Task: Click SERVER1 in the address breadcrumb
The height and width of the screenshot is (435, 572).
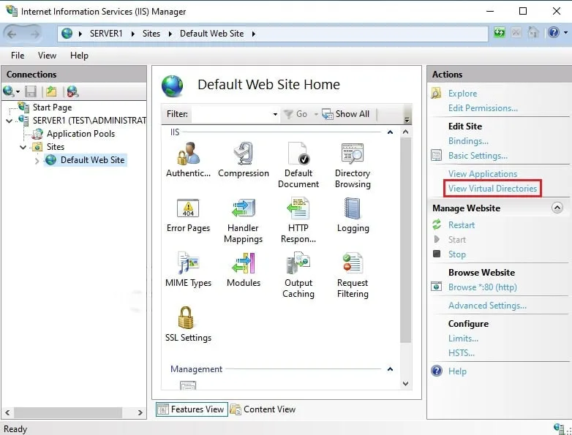Action: [106, 34]
